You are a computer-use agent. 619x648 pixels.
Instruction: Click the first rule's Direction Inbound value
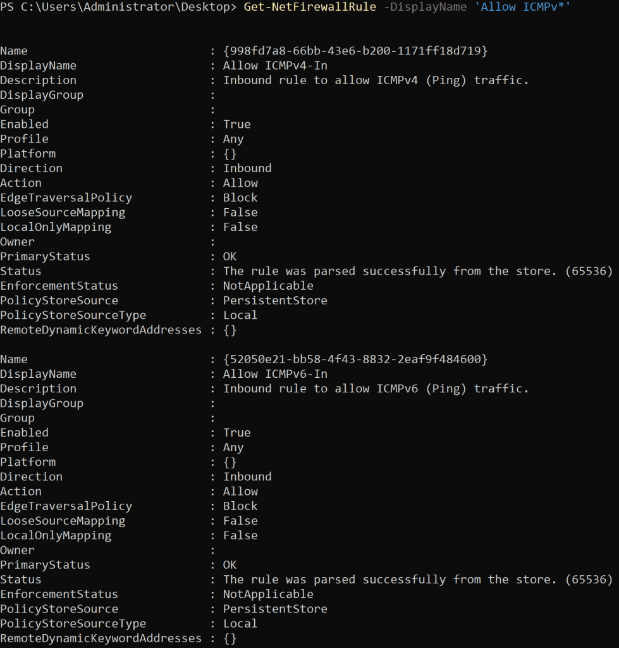[x=247, y=168]
